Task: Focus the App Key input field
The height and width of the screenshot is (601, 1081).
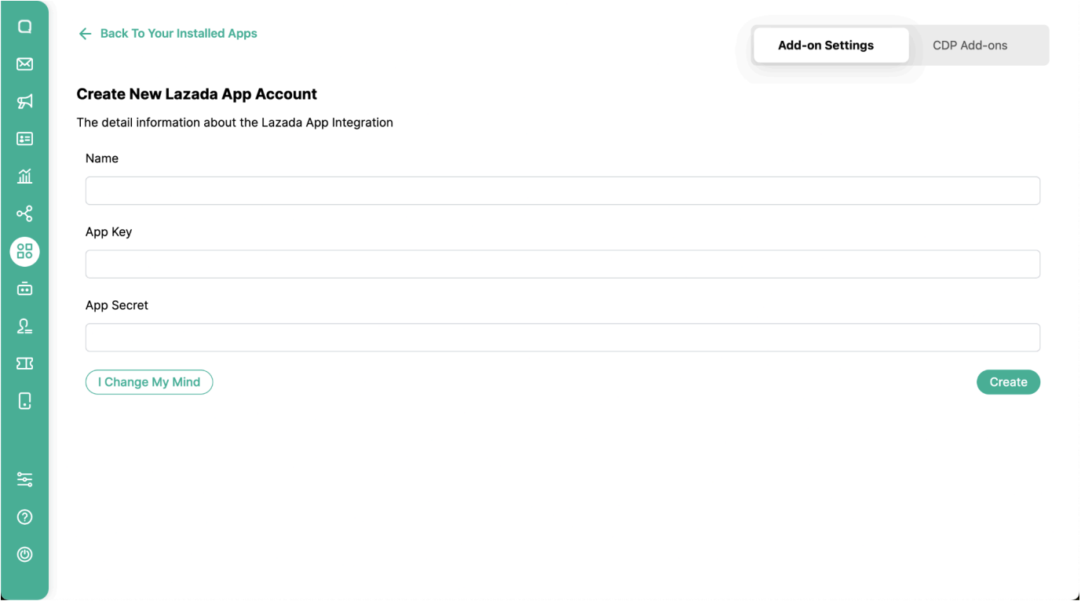Action: (563, 264)
